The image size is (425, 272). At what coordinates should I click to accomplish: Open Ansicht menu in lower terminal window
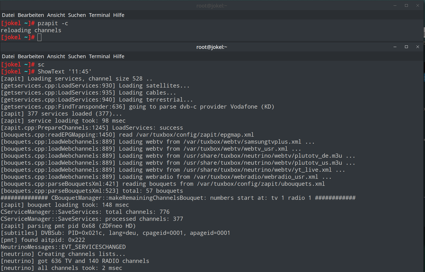click(56, 56)
